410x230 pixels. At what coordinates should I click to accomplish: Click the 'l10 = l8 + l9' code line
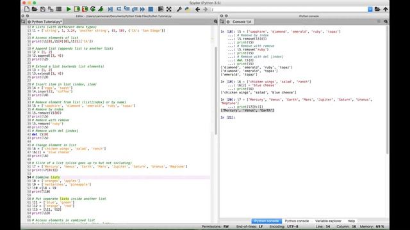click(x=44, y=188)
